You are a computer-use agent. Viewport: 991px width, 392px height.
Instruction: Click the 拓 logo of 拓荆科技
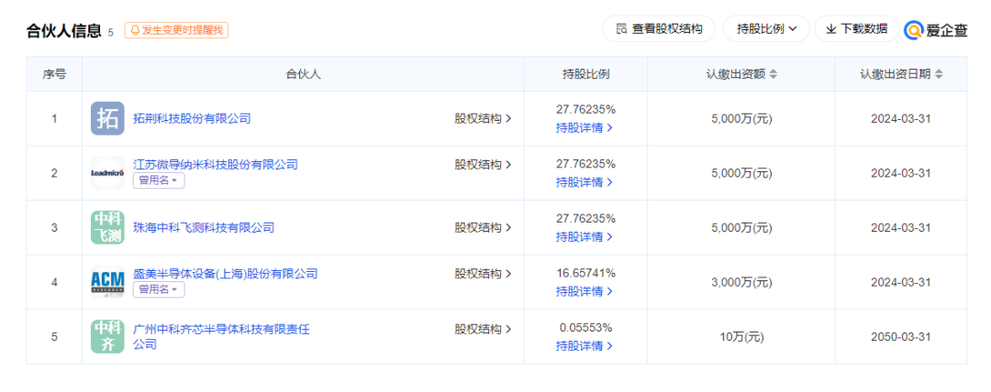coord(107,119)
